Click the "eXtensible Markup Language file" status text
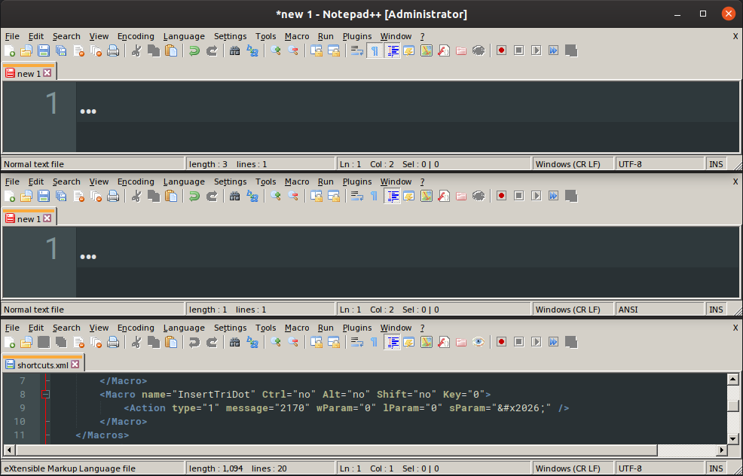The height and width of the screenshot is (476, 743). point(69,469)
